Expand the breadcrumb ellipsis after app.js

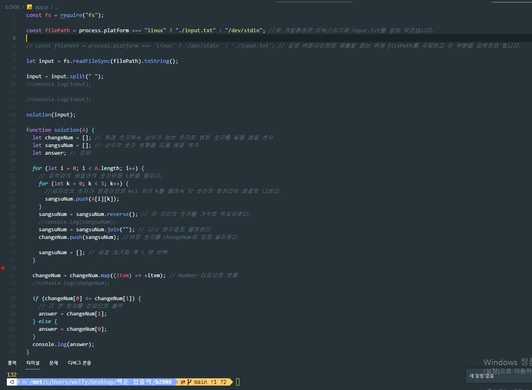pyautogui.click(x=57, y=7)
